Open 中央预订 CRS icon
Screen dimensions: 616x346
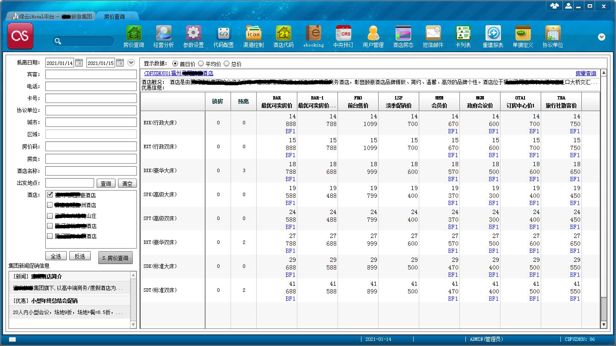click(x=343, y=33)
